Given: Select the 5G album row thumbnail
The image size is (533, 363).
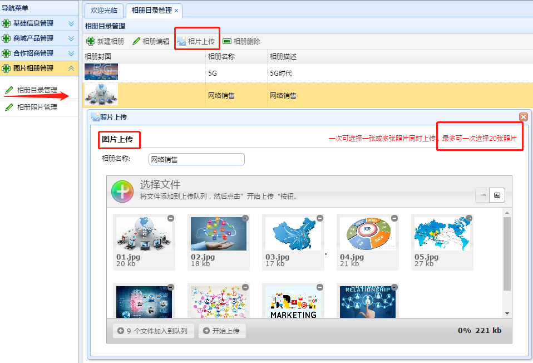Looking at the screenshot, I should click(x=101, y=72).
